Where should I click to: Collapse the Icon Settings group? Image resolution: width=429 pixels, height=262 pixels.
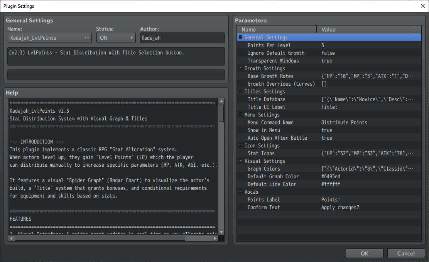[x=241, y=146]
